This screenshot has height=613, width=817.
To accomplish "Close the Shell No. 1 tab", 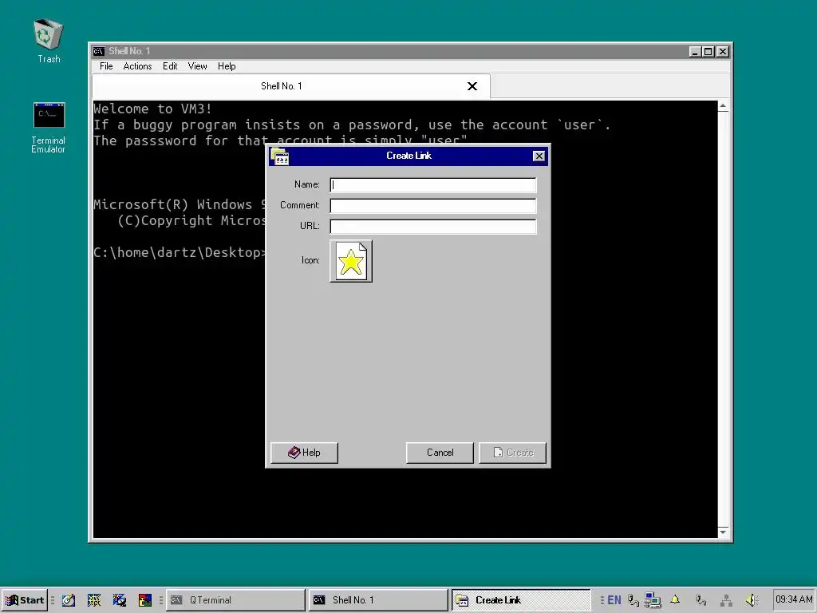I will click(x=472, y=86).
